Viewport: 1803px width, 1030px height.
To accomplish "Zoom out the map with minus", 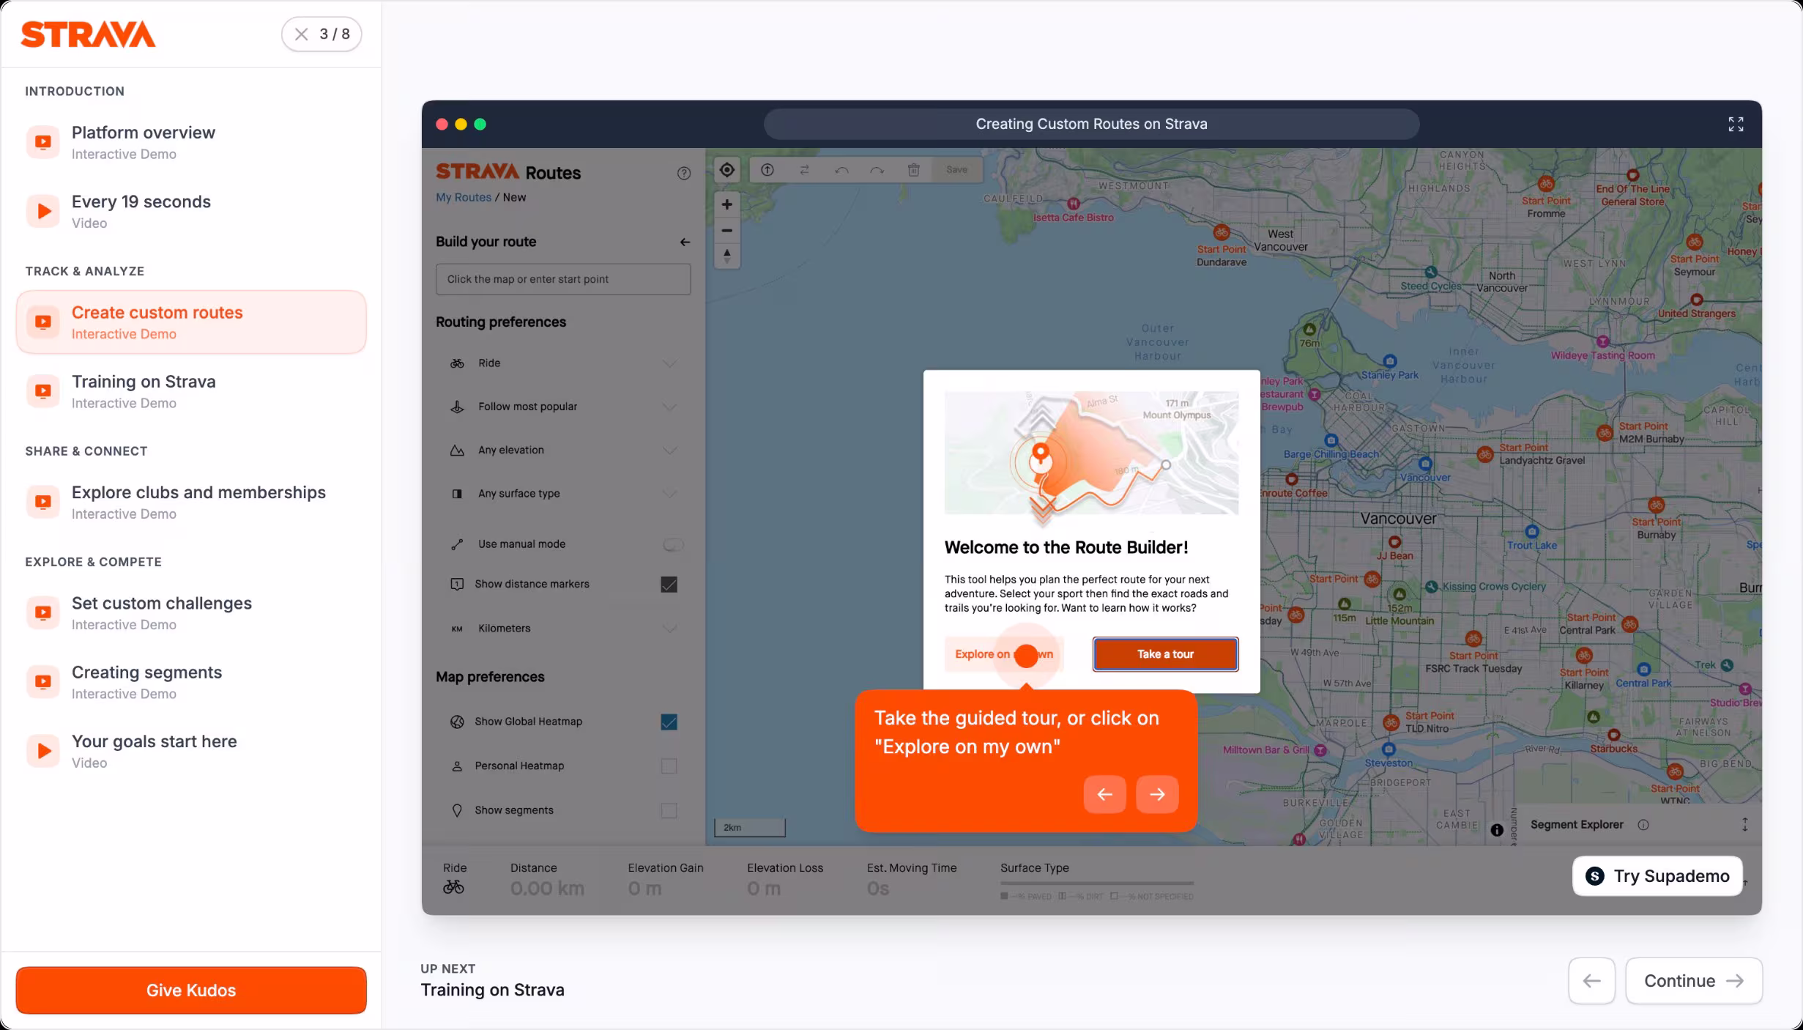I will pos(726,230).
